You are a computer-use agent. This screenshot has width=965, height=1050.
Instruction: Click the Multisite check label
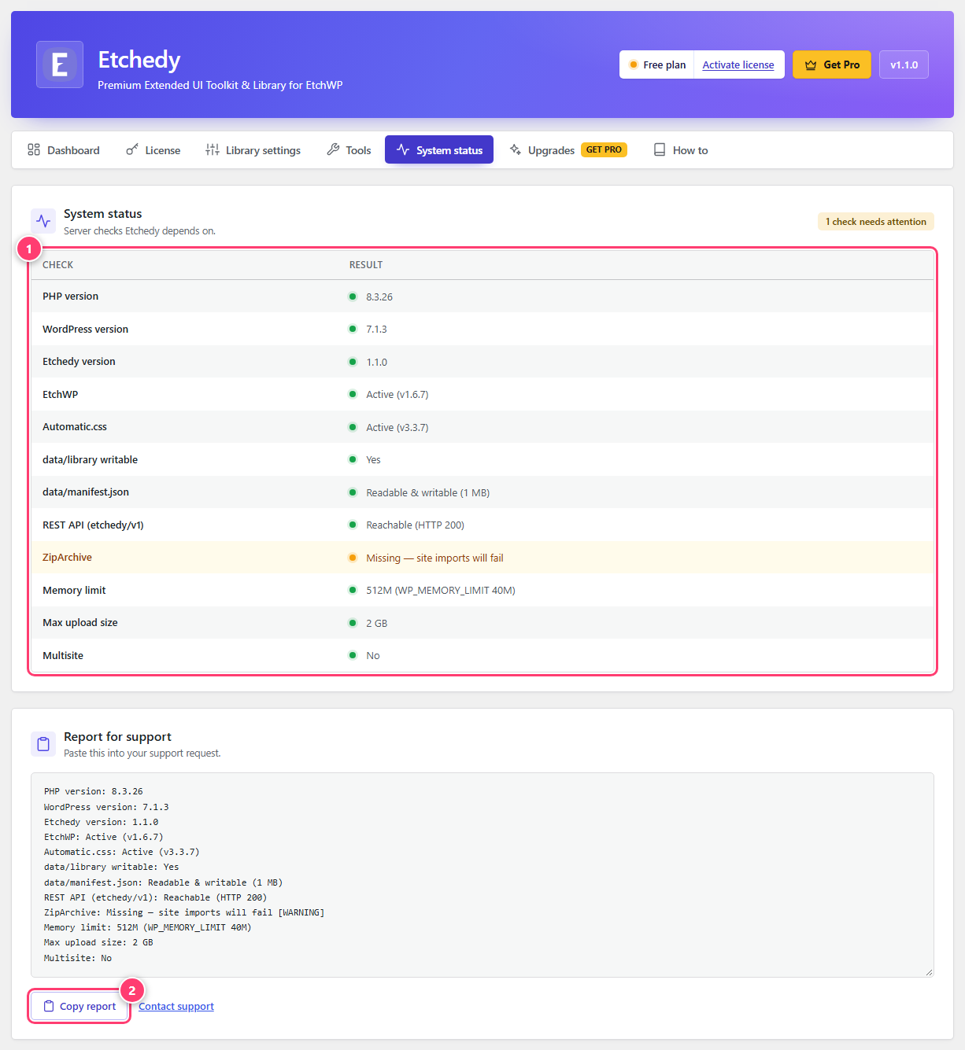pyautogui.click(x=63, y=655)
